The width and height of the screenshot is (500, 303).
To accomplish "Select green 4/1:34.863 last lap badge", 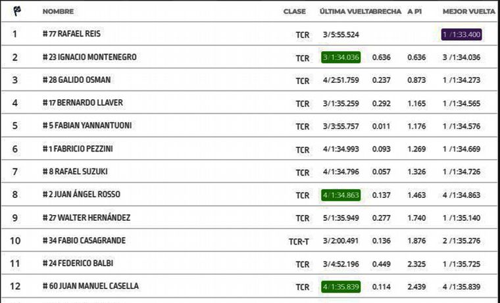I will [x=341, y=195].
